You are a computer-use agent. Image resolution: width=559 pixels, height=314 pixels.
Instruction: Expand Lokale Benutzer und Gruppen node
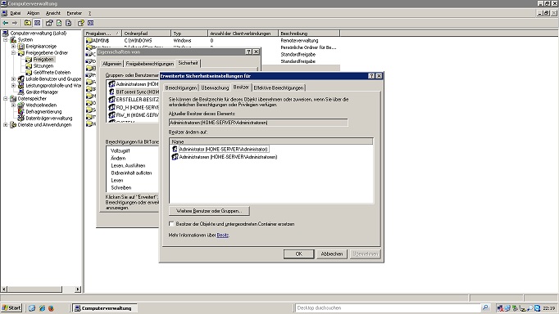13,79
